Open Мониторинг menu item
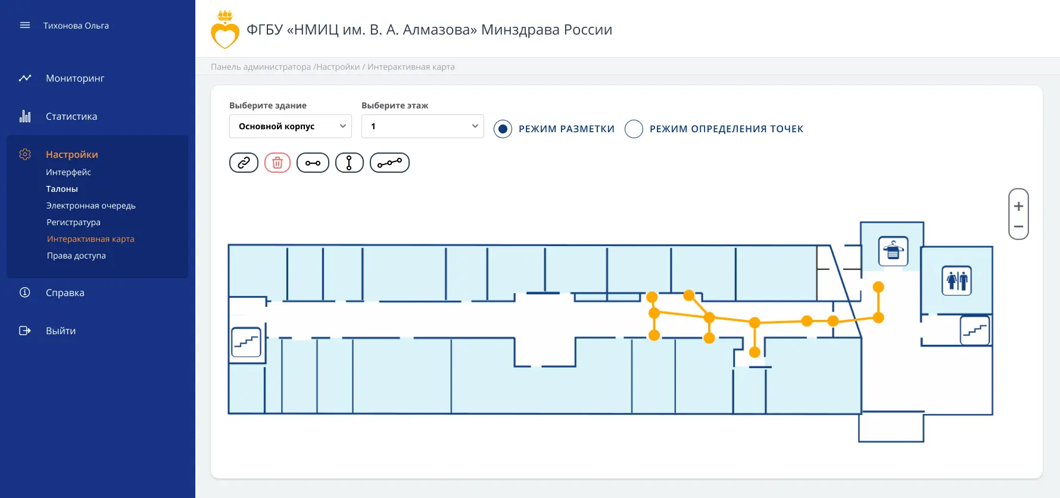Screen dimensions: 1060x498 click(75, 78)
